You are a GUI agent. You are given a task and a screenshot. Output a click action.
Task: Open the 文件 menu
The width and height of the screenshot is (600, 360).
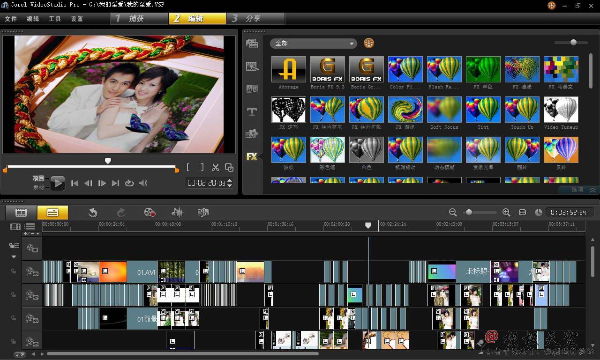(11, 19)
